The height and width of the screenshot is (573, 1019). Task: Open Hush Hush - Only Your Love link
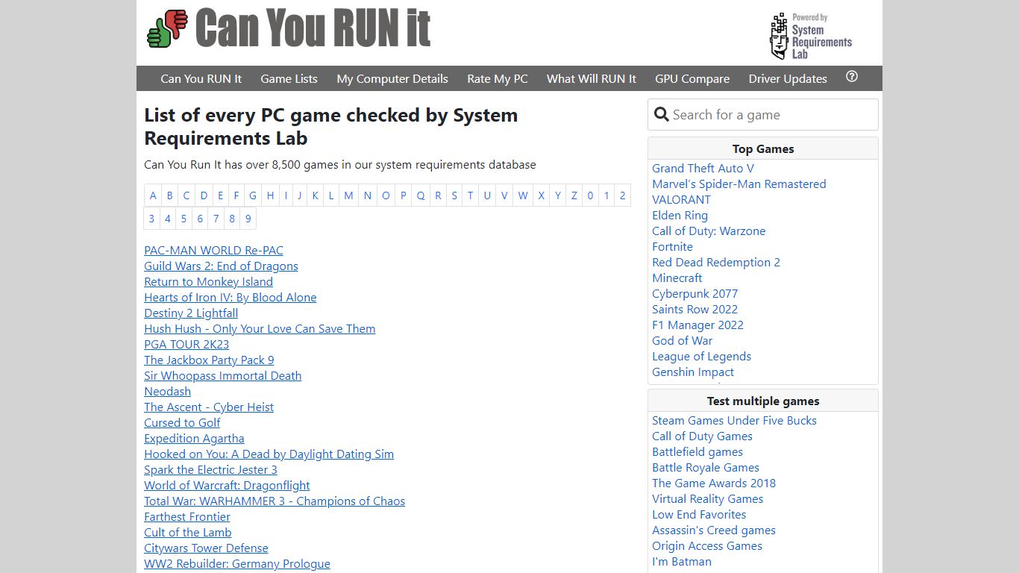(x=260, y=328)
